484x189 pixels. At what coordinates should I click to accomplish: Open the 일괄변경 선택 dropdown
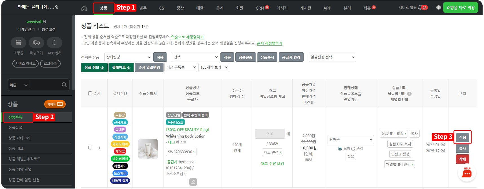[x=332, y=57]
